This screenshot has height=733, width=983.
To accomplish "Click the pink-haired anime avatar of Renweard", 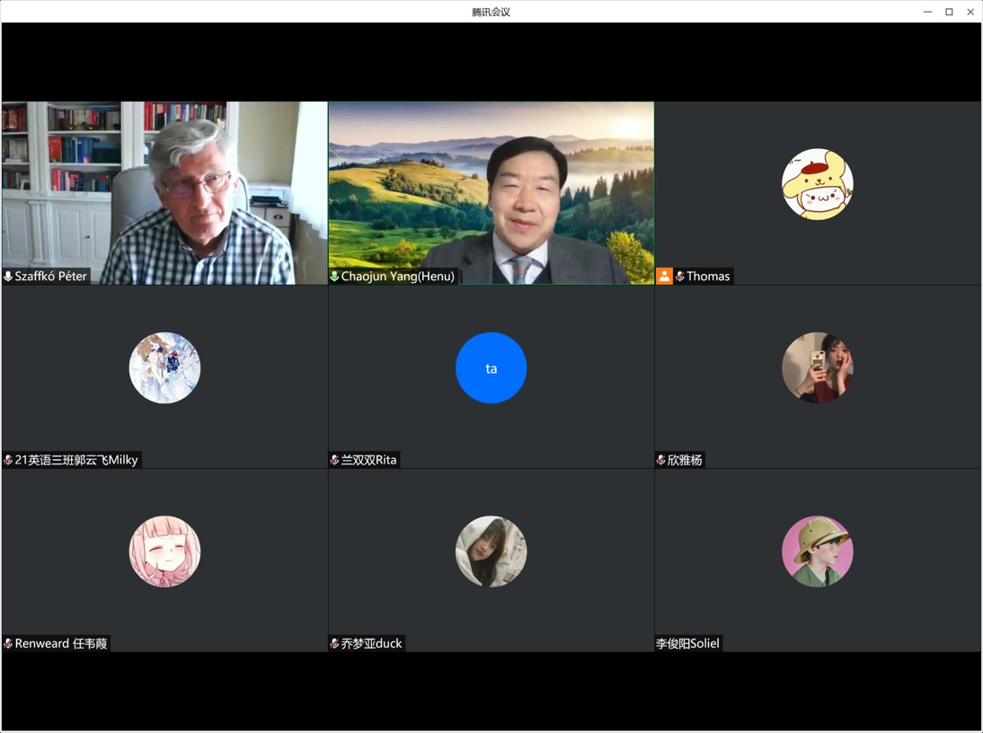I will pos(164,552).
